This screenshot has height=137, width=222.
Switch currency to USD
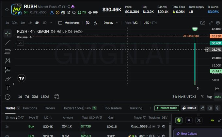click(146, 23)
